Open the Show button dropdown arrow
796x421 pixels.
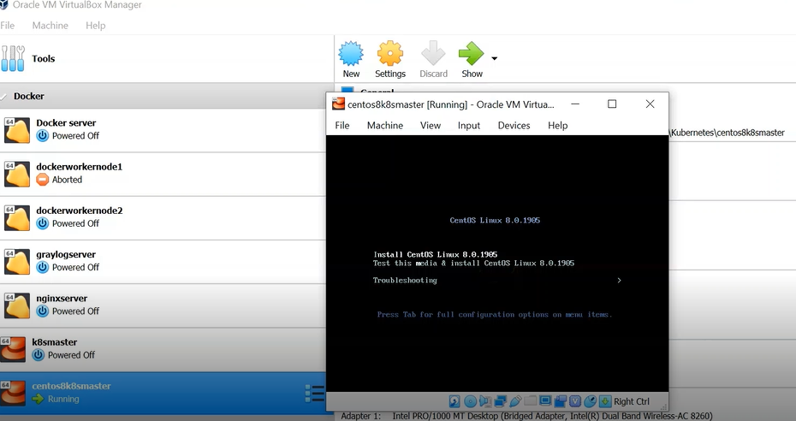pyautogui.click(x=495, y=58)
